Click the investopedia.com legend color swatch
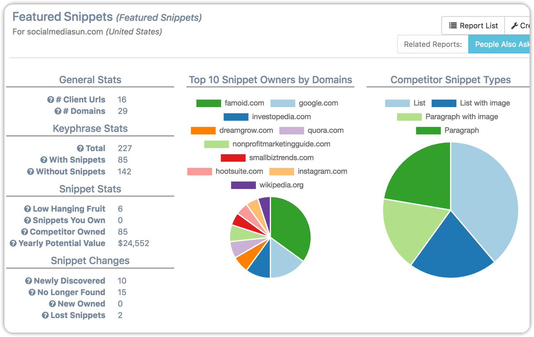The height and width of the screenshot is (337, 534). click(x=236, y=117)
